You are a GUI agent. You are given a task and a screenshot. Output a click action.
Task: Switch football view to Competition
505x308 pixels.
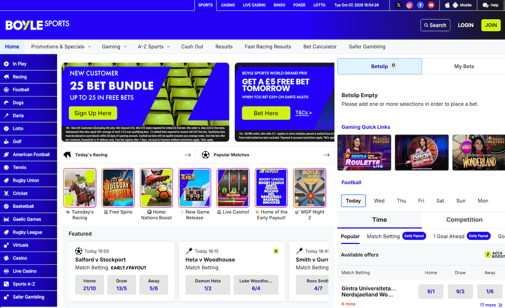464,220
